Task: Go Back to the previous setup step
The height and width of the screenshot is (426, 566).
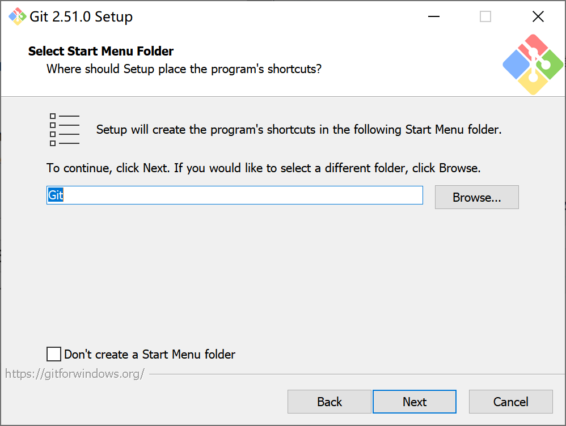Action: point(330,402)
